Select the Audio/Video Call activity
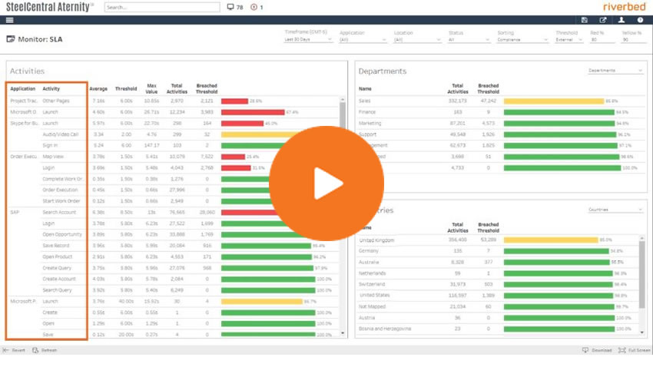This screenshot has height=367, width=653. [x=61, y=134]
